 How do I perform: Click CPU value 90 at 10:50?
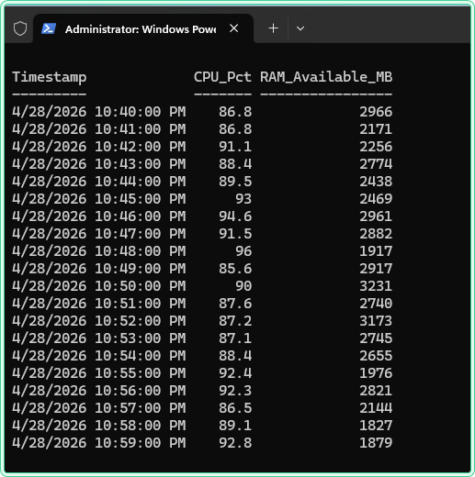tap(243, 286)
